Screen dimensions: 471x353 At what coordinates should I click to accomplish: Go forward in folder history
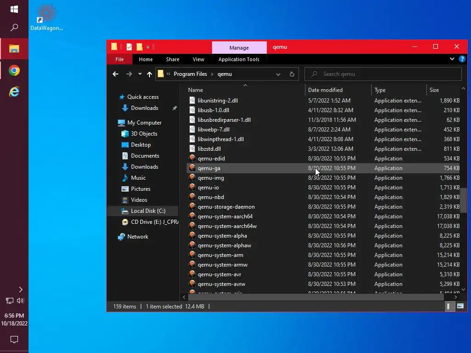click(x=129, y=74)
